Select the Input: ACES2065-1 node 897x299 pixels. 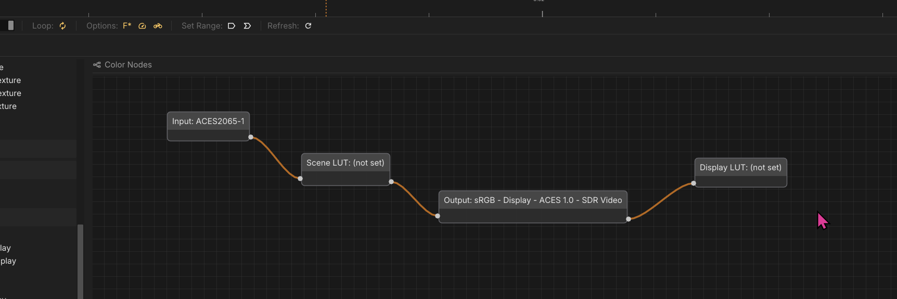point(208,121)
